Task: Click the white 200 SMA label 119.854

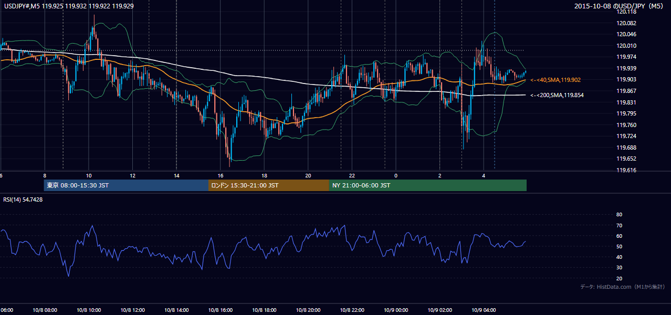Action: pyautogui.click(x=557, y=95)
